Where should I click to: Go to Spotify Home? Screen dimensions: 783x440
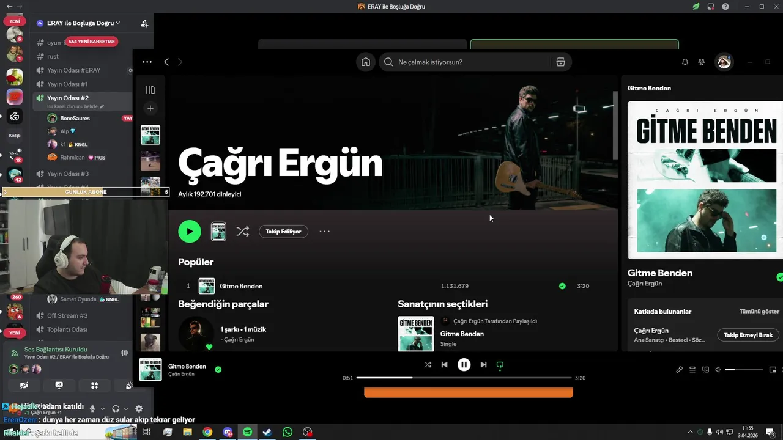pyautogui.click(x=366, y=62)
